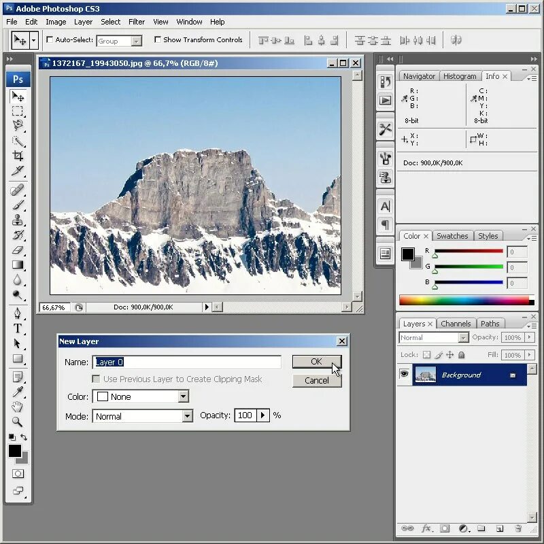Open the Filter menu
The image size is (544, 544).
(x=137, y=22)
